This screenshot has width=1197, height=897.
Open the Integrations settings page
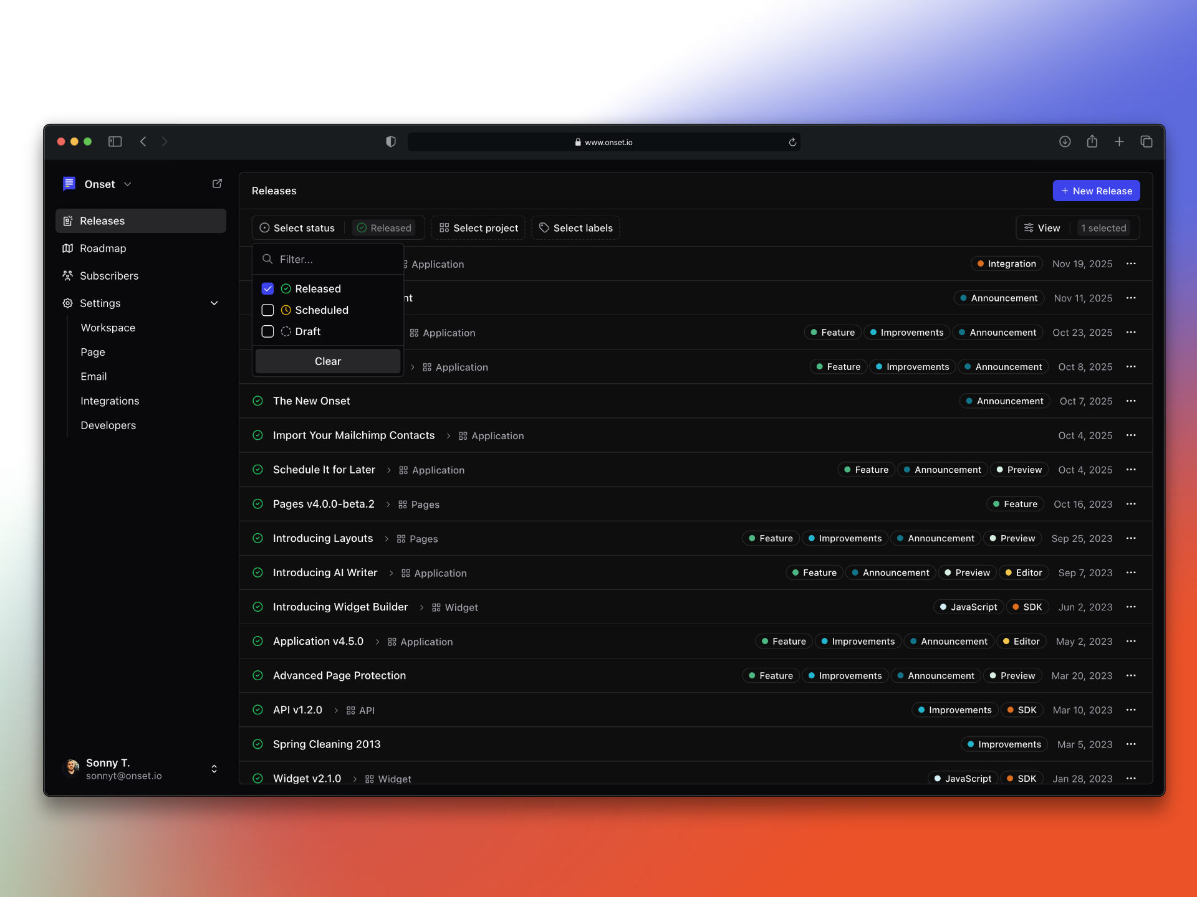(110, 401)
